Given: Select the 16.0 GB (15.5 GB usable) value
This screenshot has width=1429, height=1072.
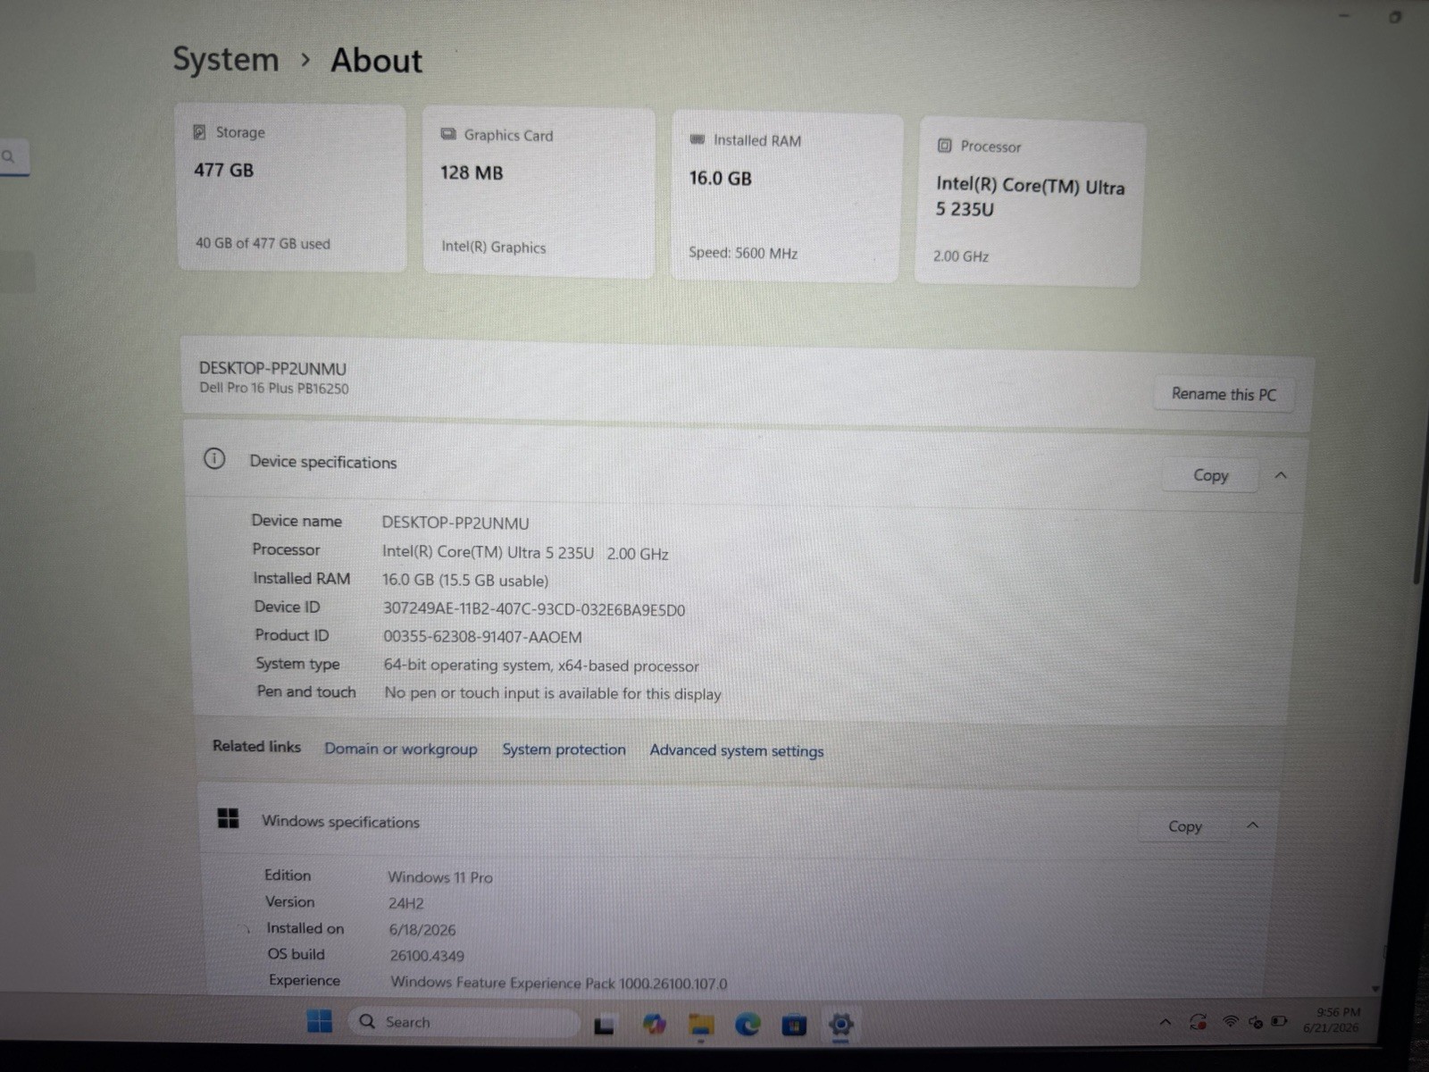Looking at the screenshot, I should 465,581.
